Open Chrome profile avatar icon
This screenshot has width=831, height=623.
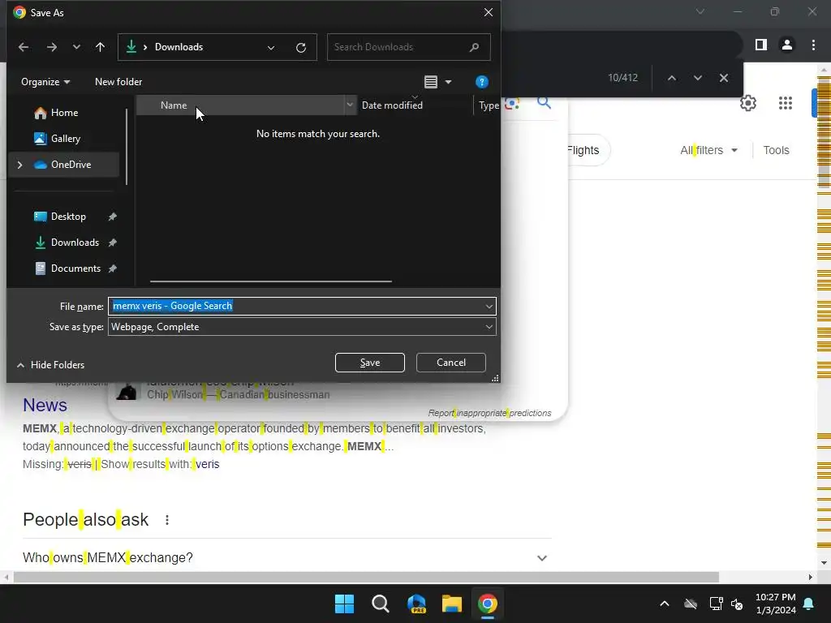[787, 45]
